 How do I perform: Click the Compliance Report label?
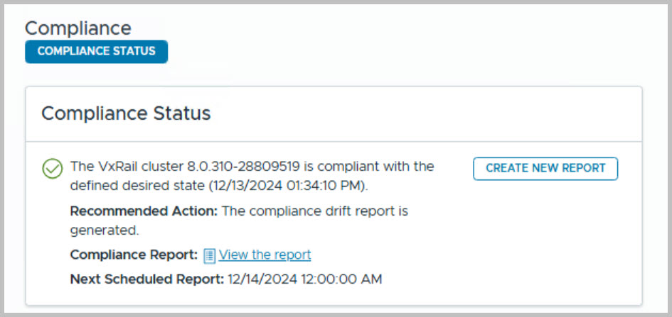[x=134, y=255]
